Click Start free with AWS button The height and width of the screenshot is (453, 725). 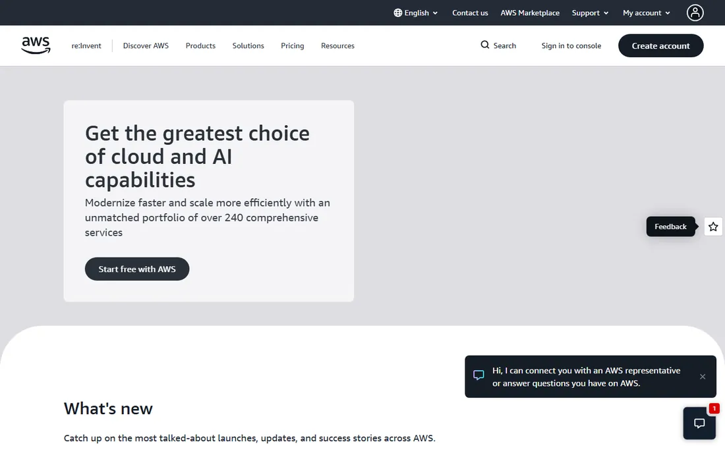(137, 269)
